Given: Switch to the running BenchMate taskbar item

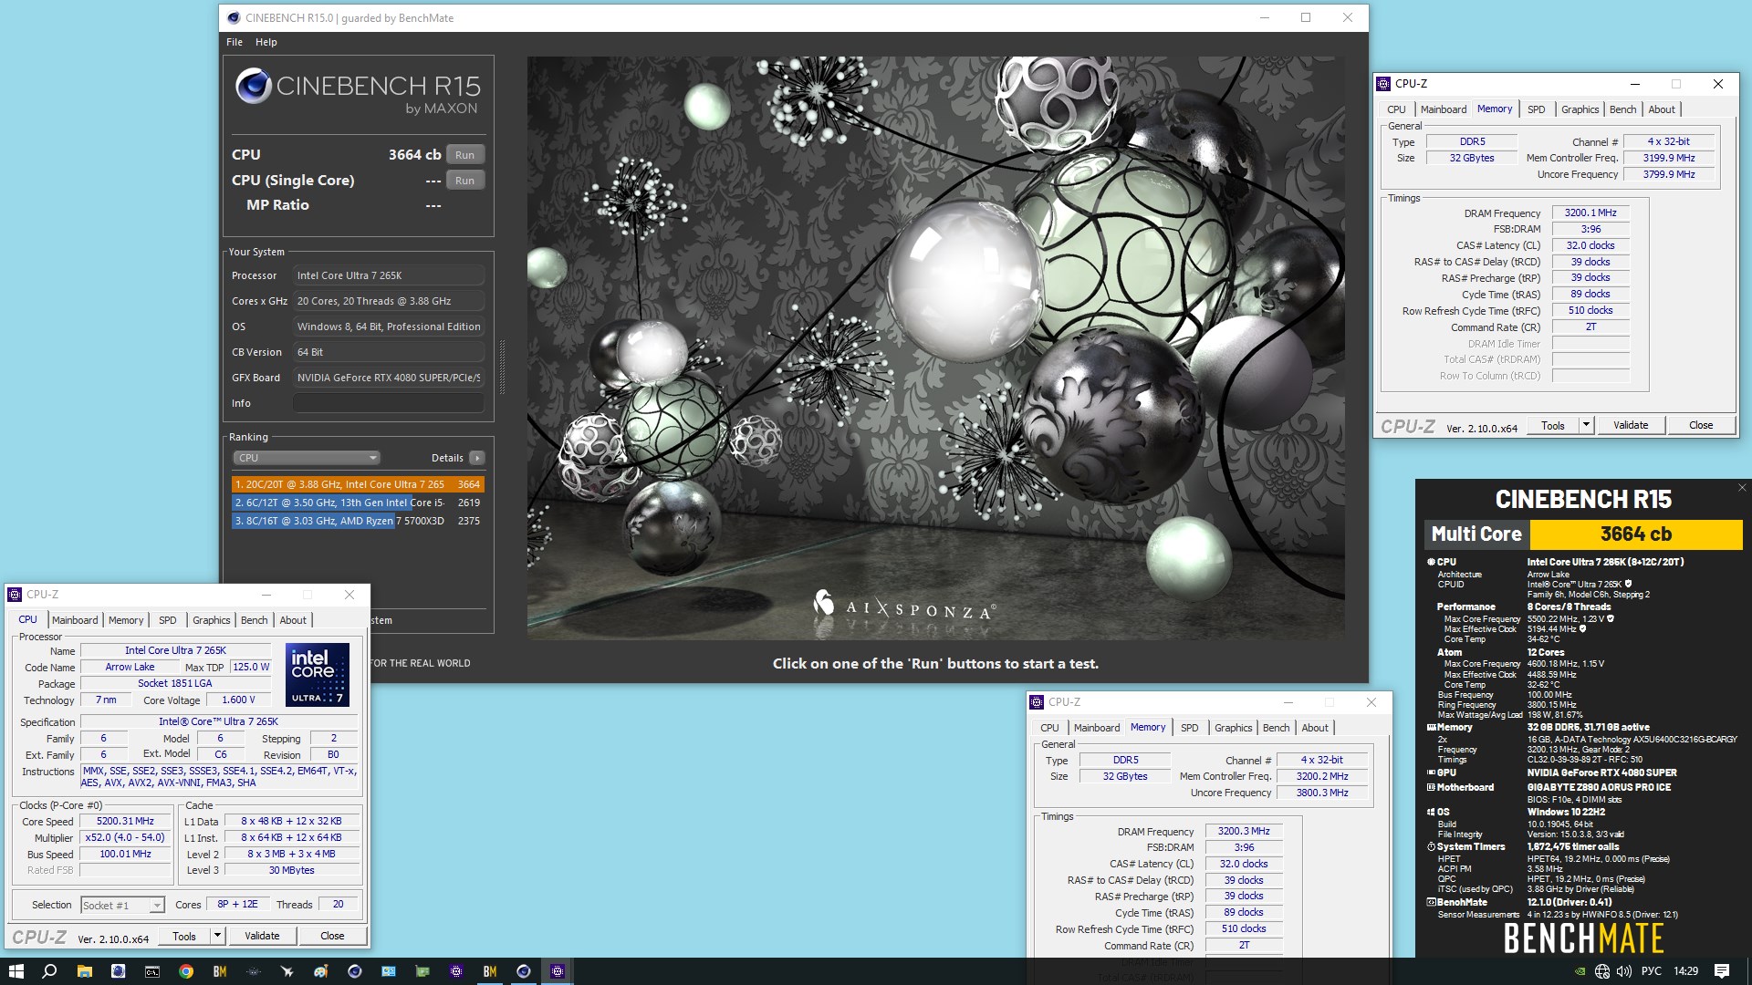Looking at the screenshot, I should pos(490,971).
